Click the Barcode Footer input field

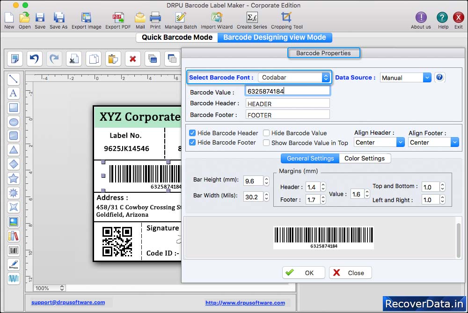tap(288, 115)
